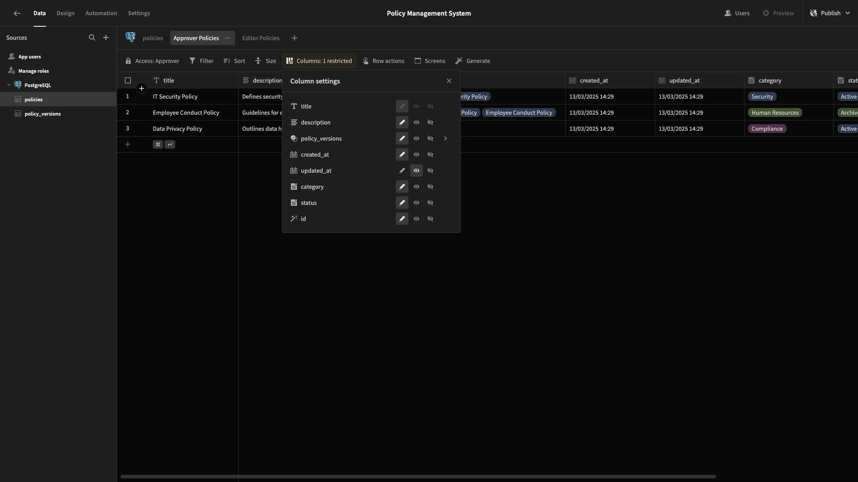858x482 pixels.
Task: Click the Security category tag
Action: [x=762, y=97]
